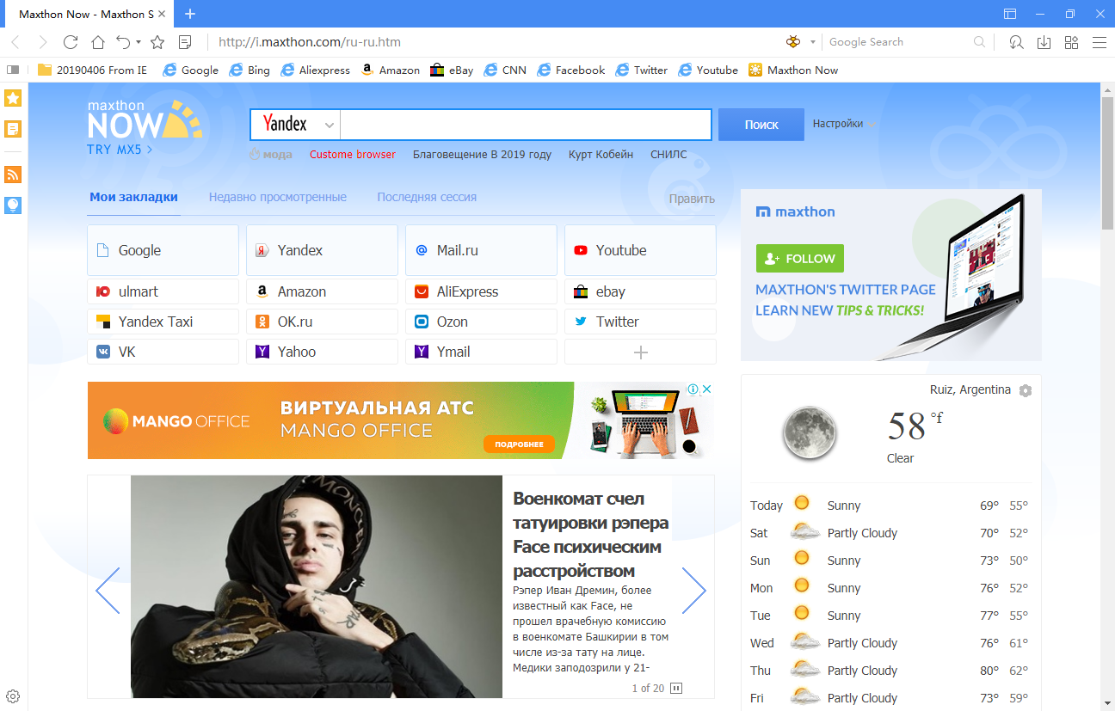
Task: Open new tab with plus button
Action: click(x=190, y=14)
